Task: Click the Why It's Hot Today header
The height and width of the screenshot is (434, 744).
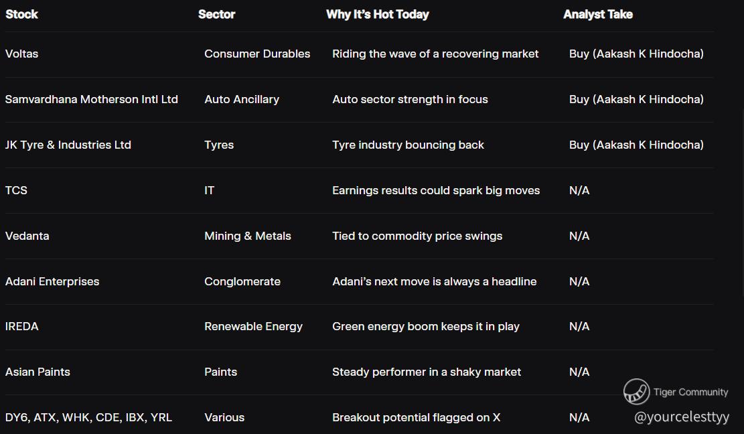Action: click(377, 14)
